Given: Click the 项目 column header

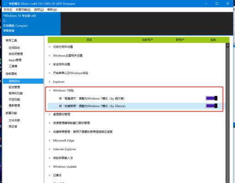Looking at the screenshot, I should 89,40.
